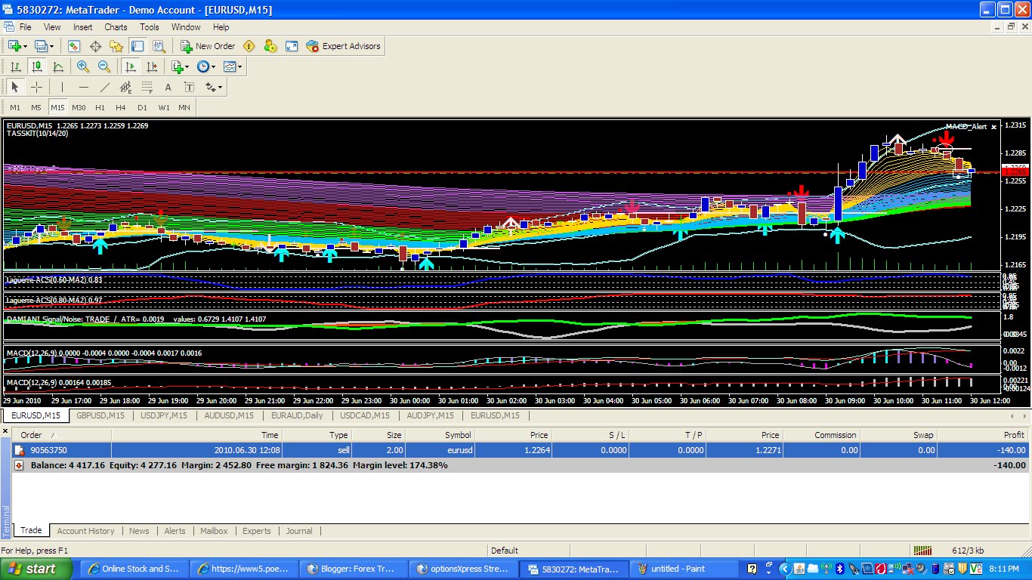
Task: Switch to GBPUSD,M15 chart tab
Action: pos(100,415)
